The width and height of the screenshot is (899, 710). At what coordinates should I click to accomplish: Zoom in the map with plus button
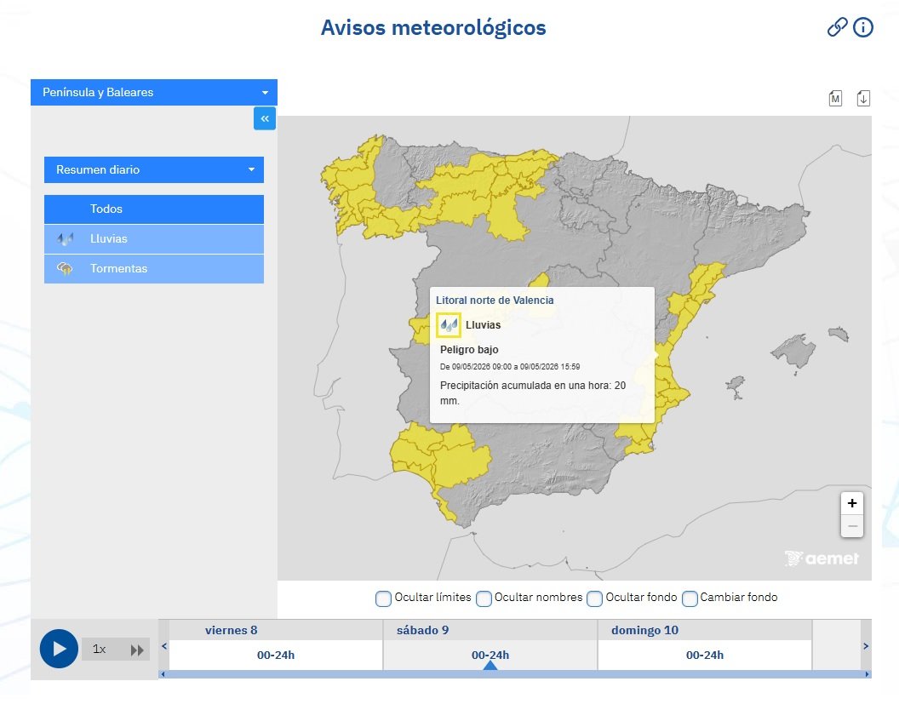tap(852, 503)
